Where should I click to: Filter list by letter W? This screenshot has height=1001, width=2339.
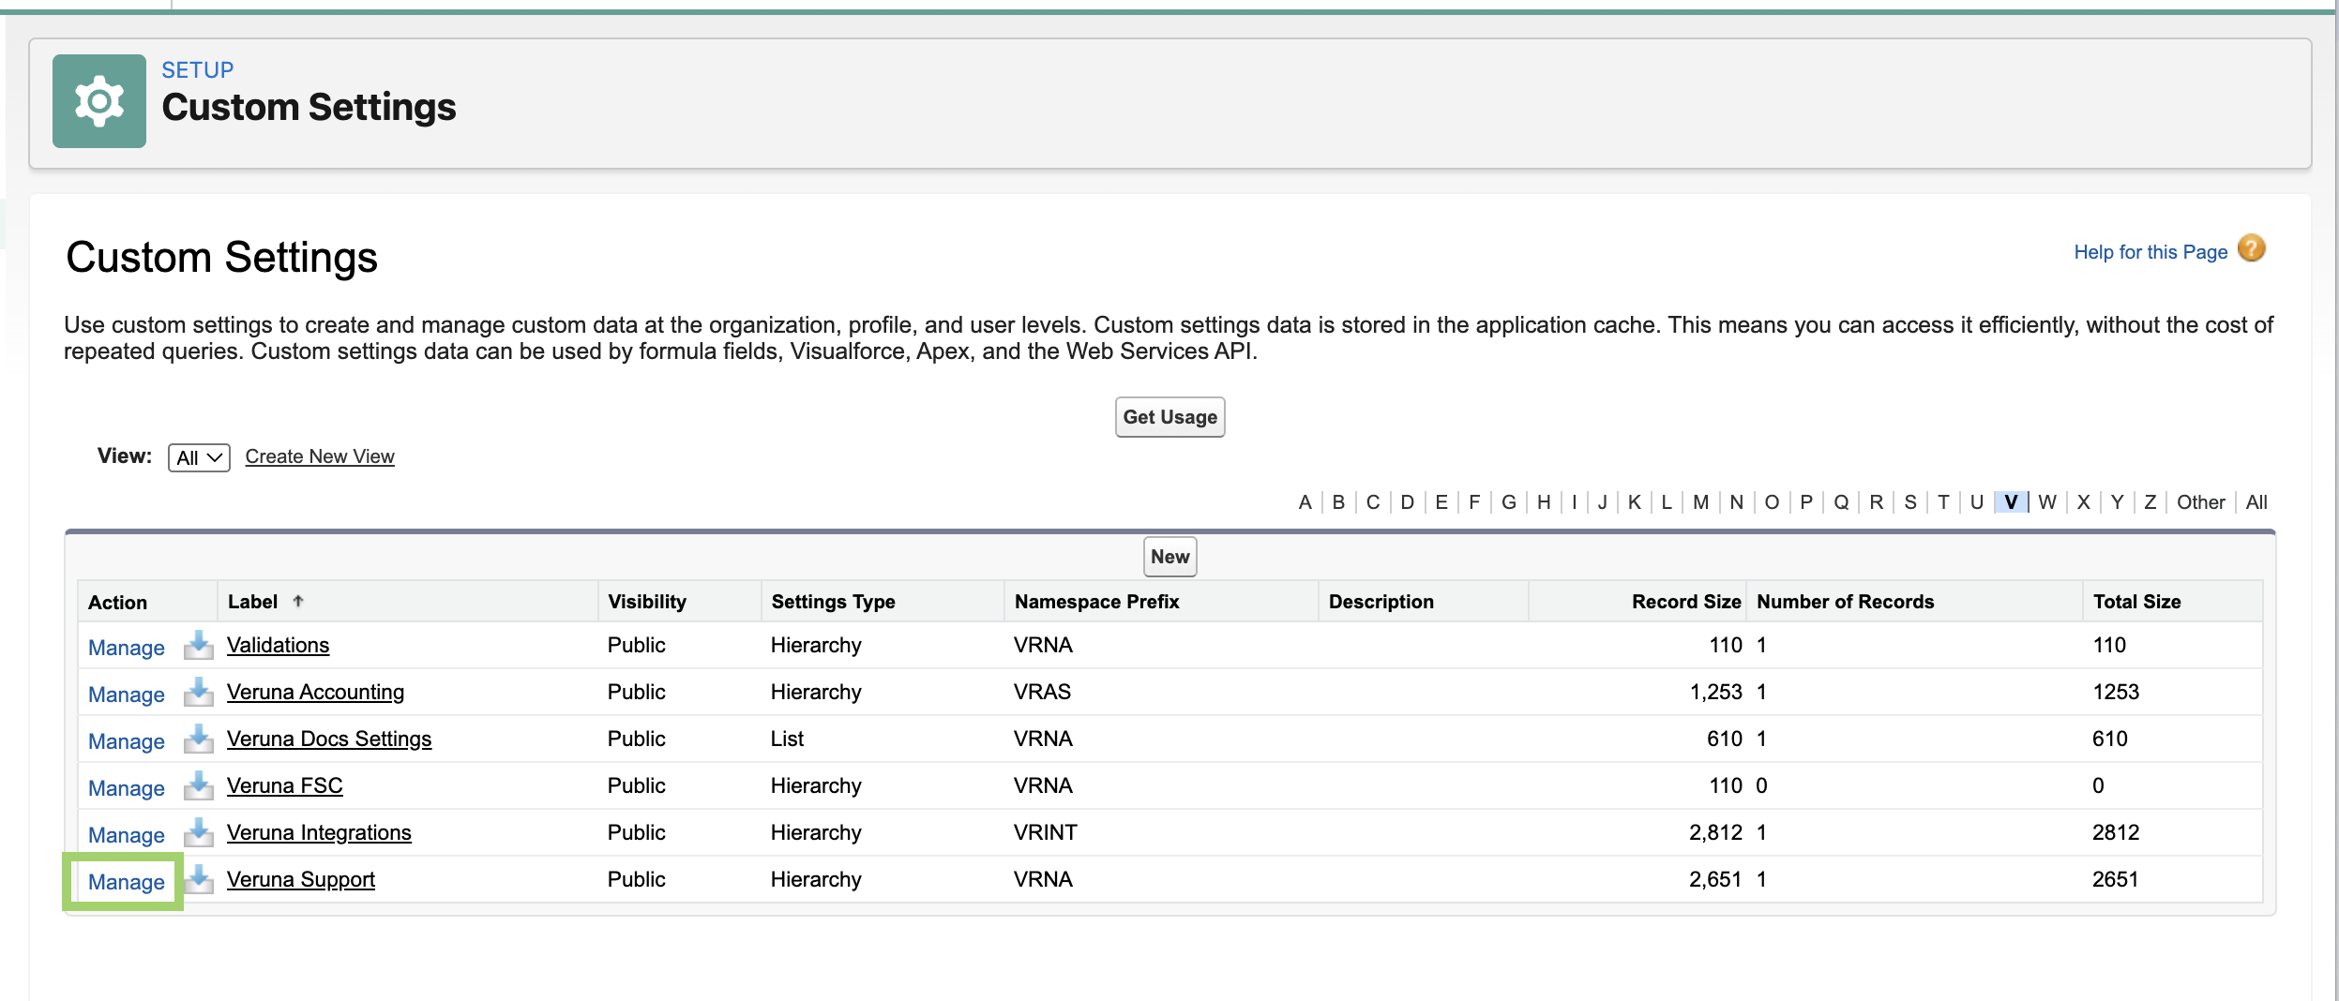coord(2047,502)
